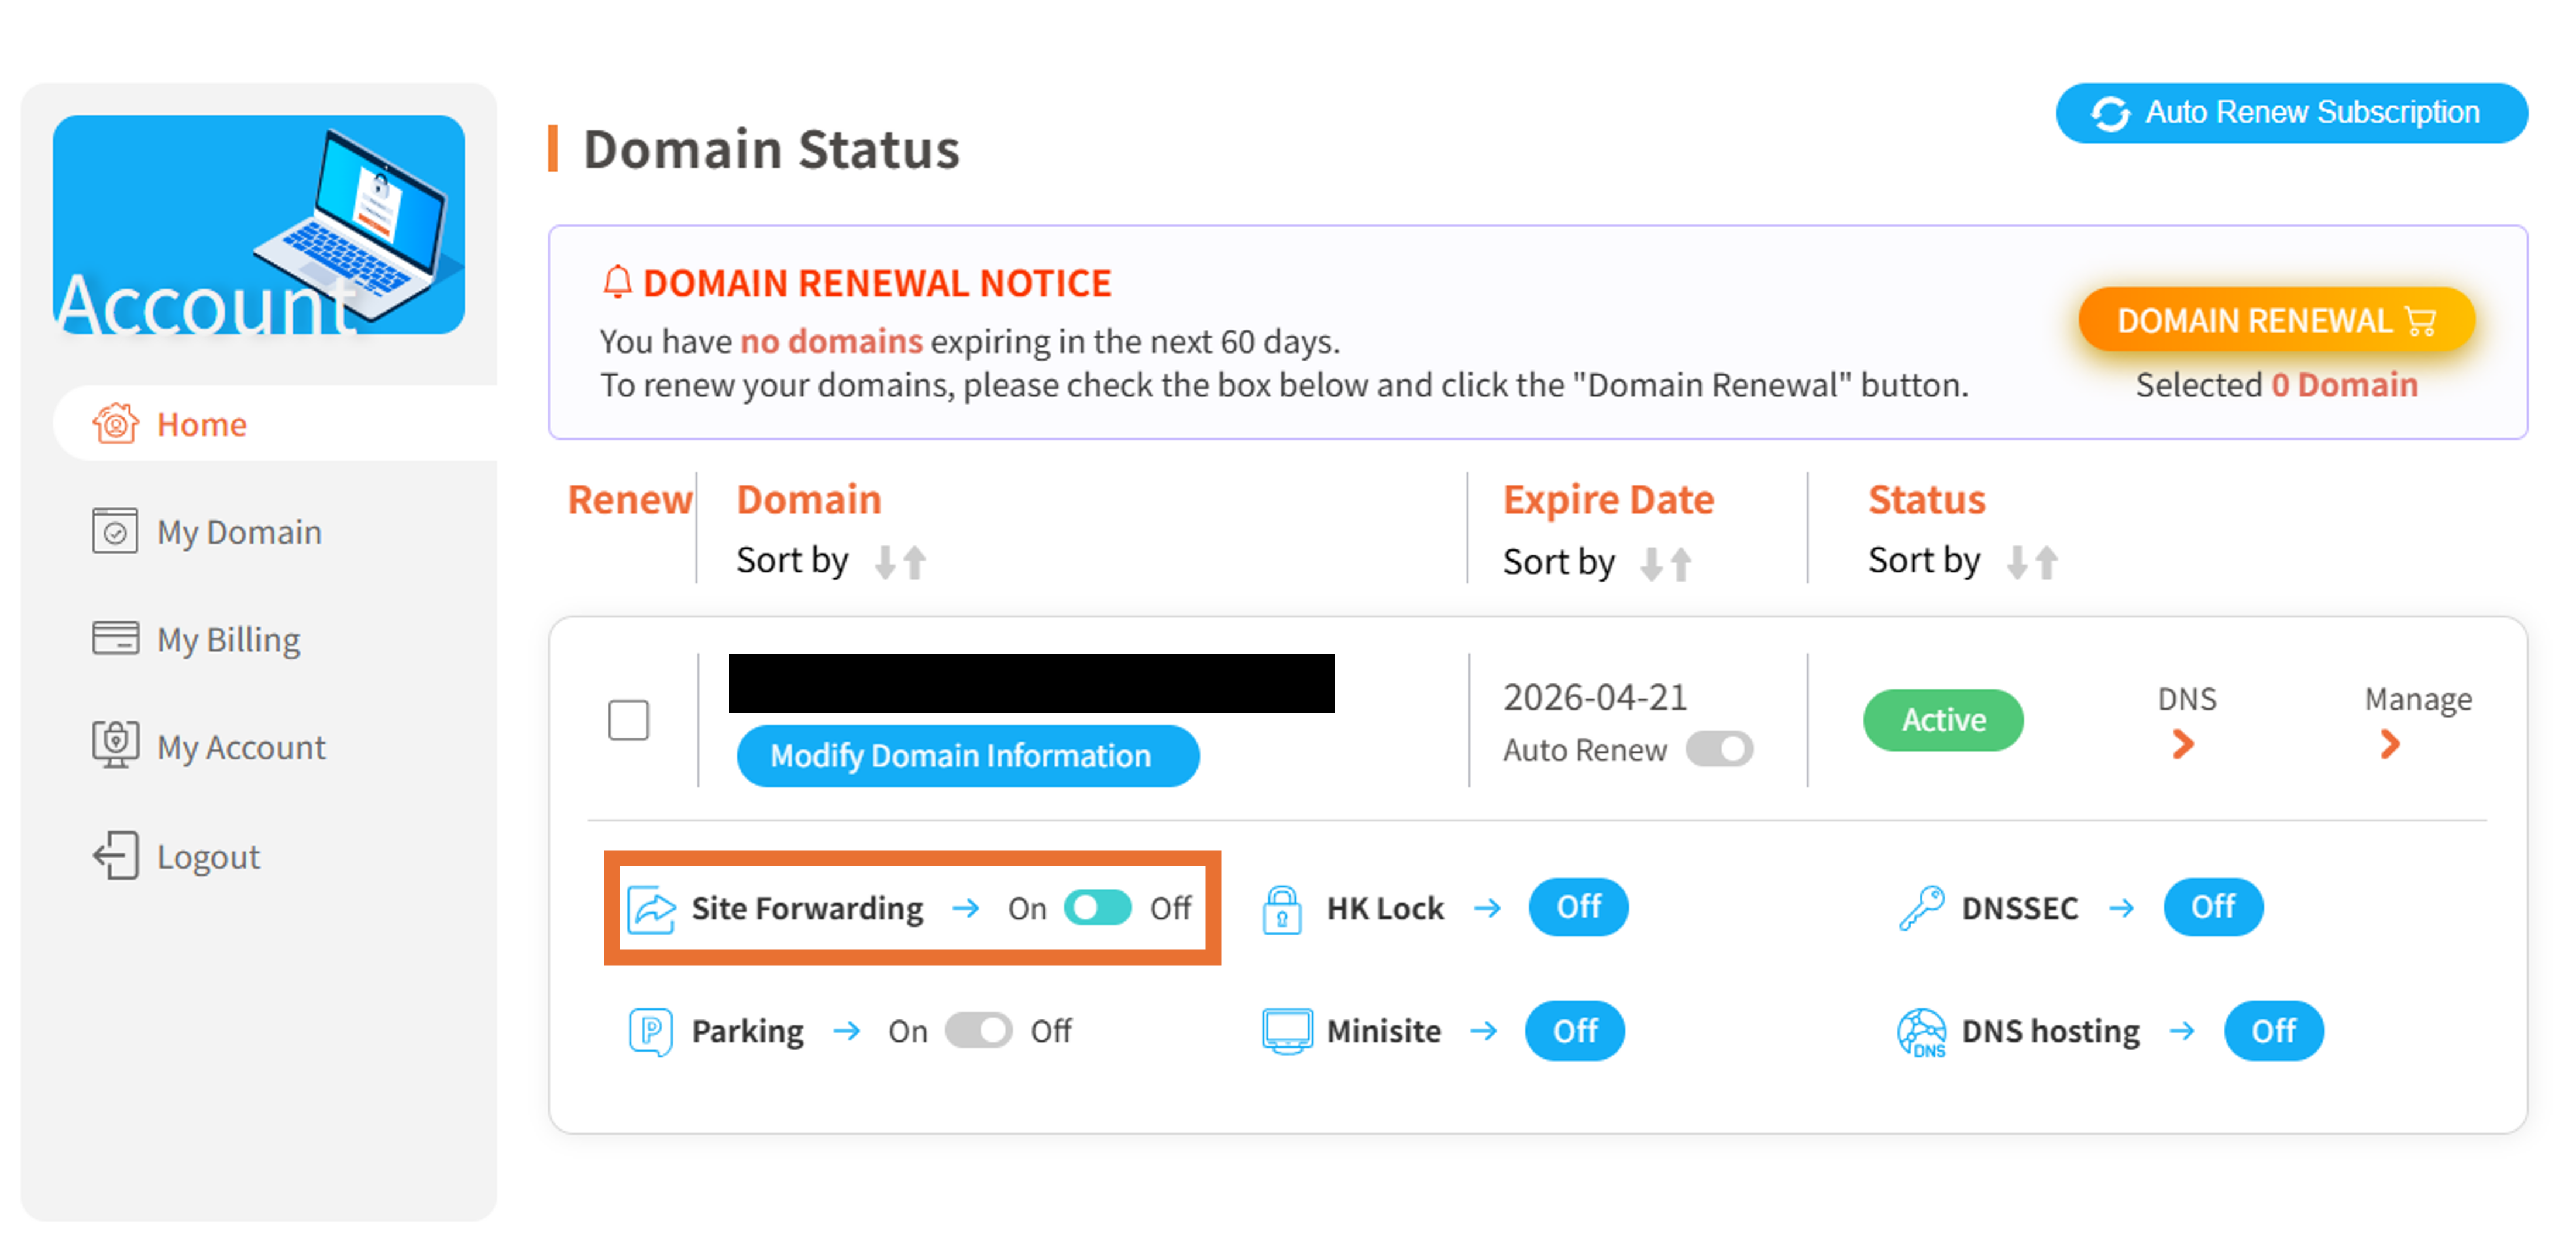Image resolution: width=2576 pixels, height=1248 pixels.
Task: Click the HK Lock padlock icon
Action: click(x=1281, y=908)
